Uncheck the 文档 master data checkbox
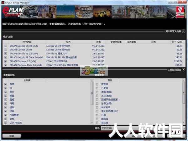 pos(5,119)
